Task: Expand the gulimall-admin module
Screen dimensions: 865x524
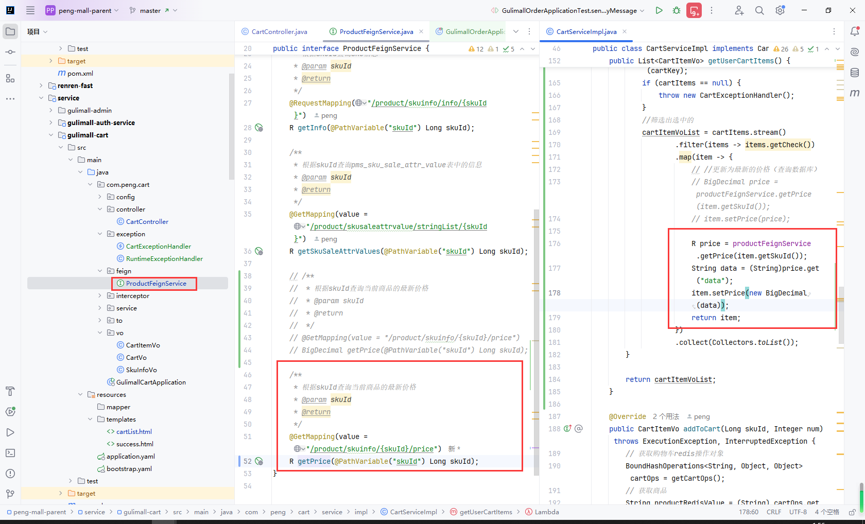Action: (51, 111)
